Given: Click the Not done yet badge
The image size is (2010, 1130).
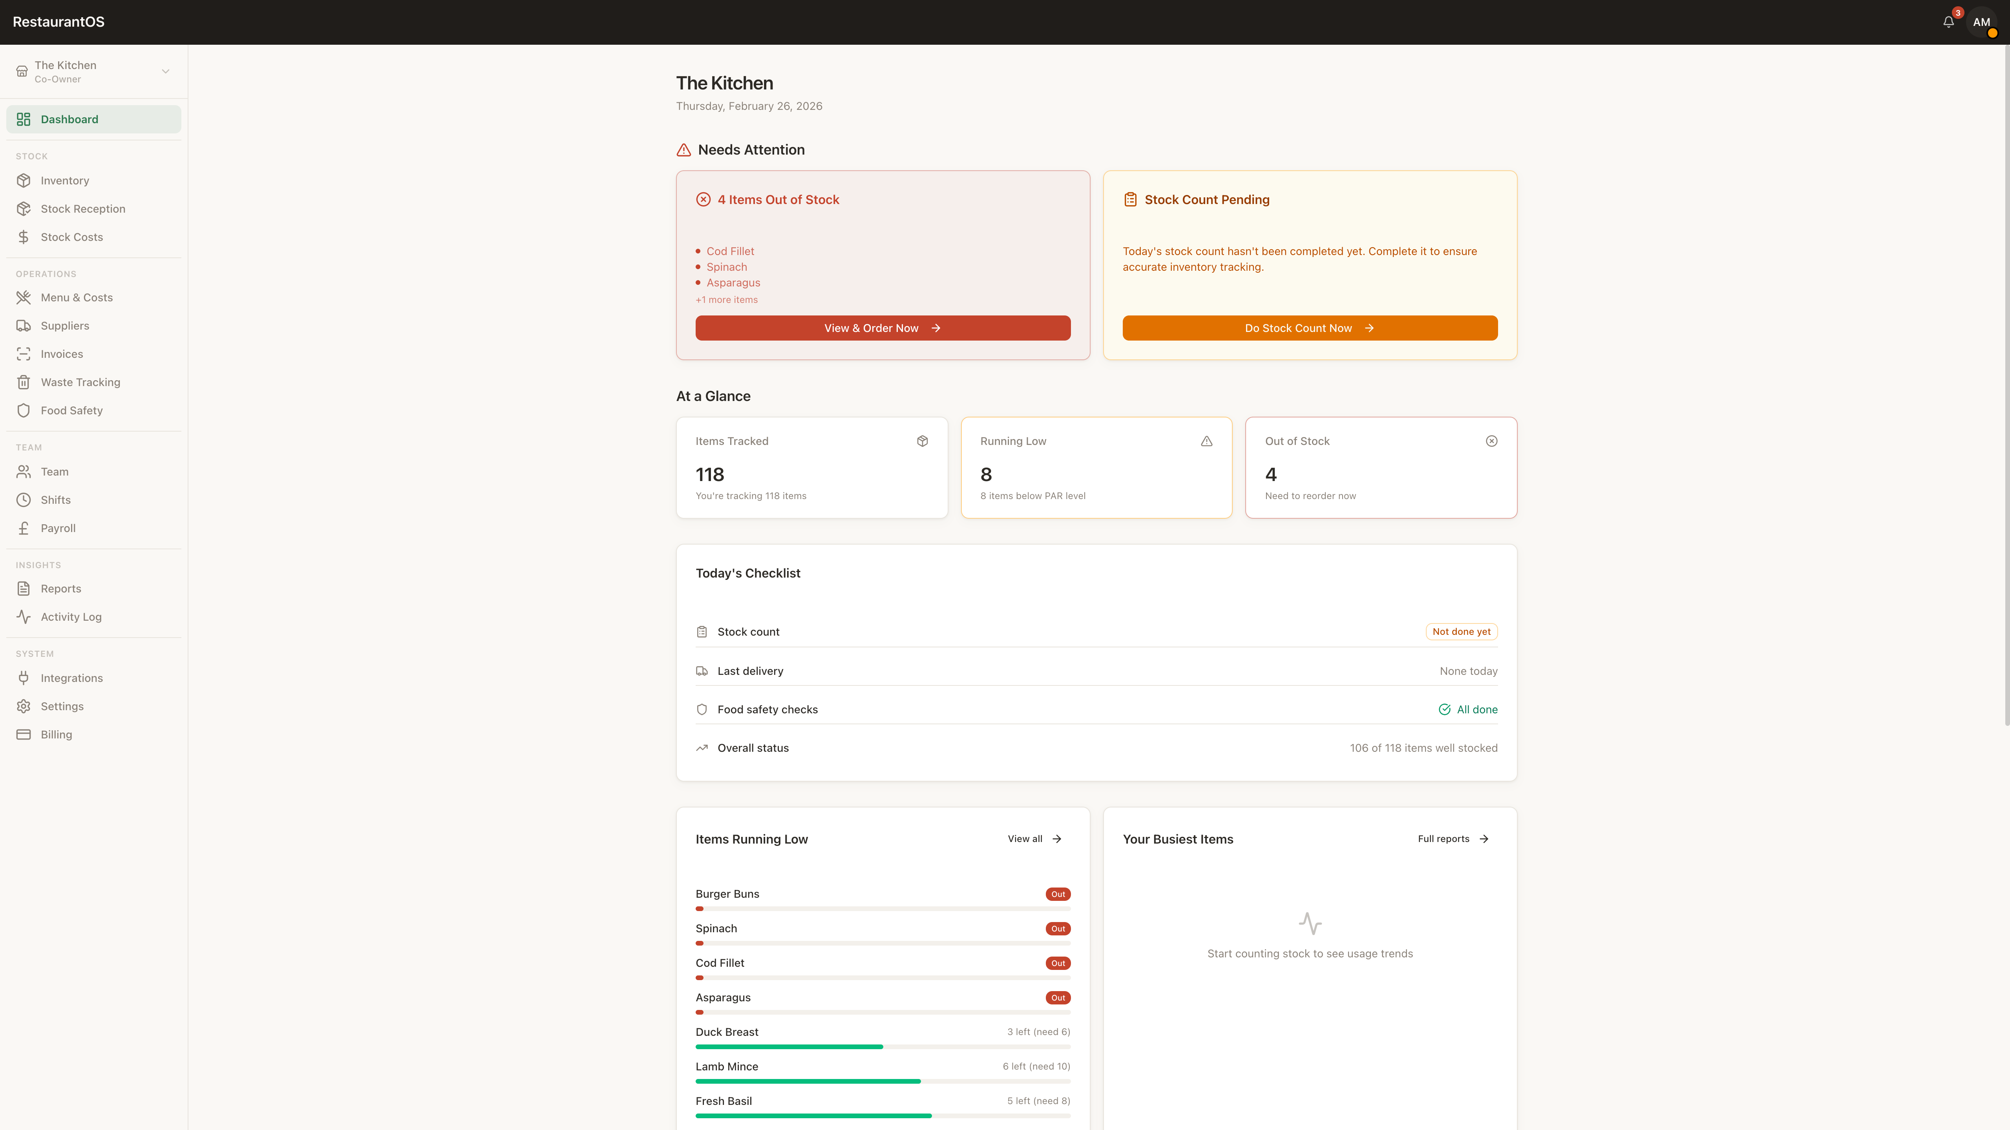Looking at the screenshot, I should [x=1461, y=632].
